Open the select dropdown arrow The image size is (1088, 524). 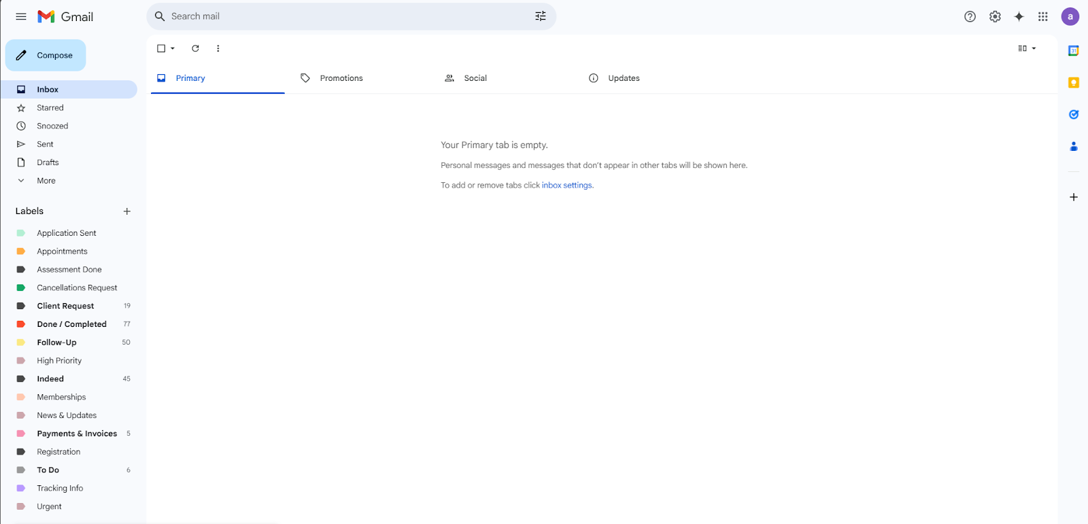click(x=173, y=48)
